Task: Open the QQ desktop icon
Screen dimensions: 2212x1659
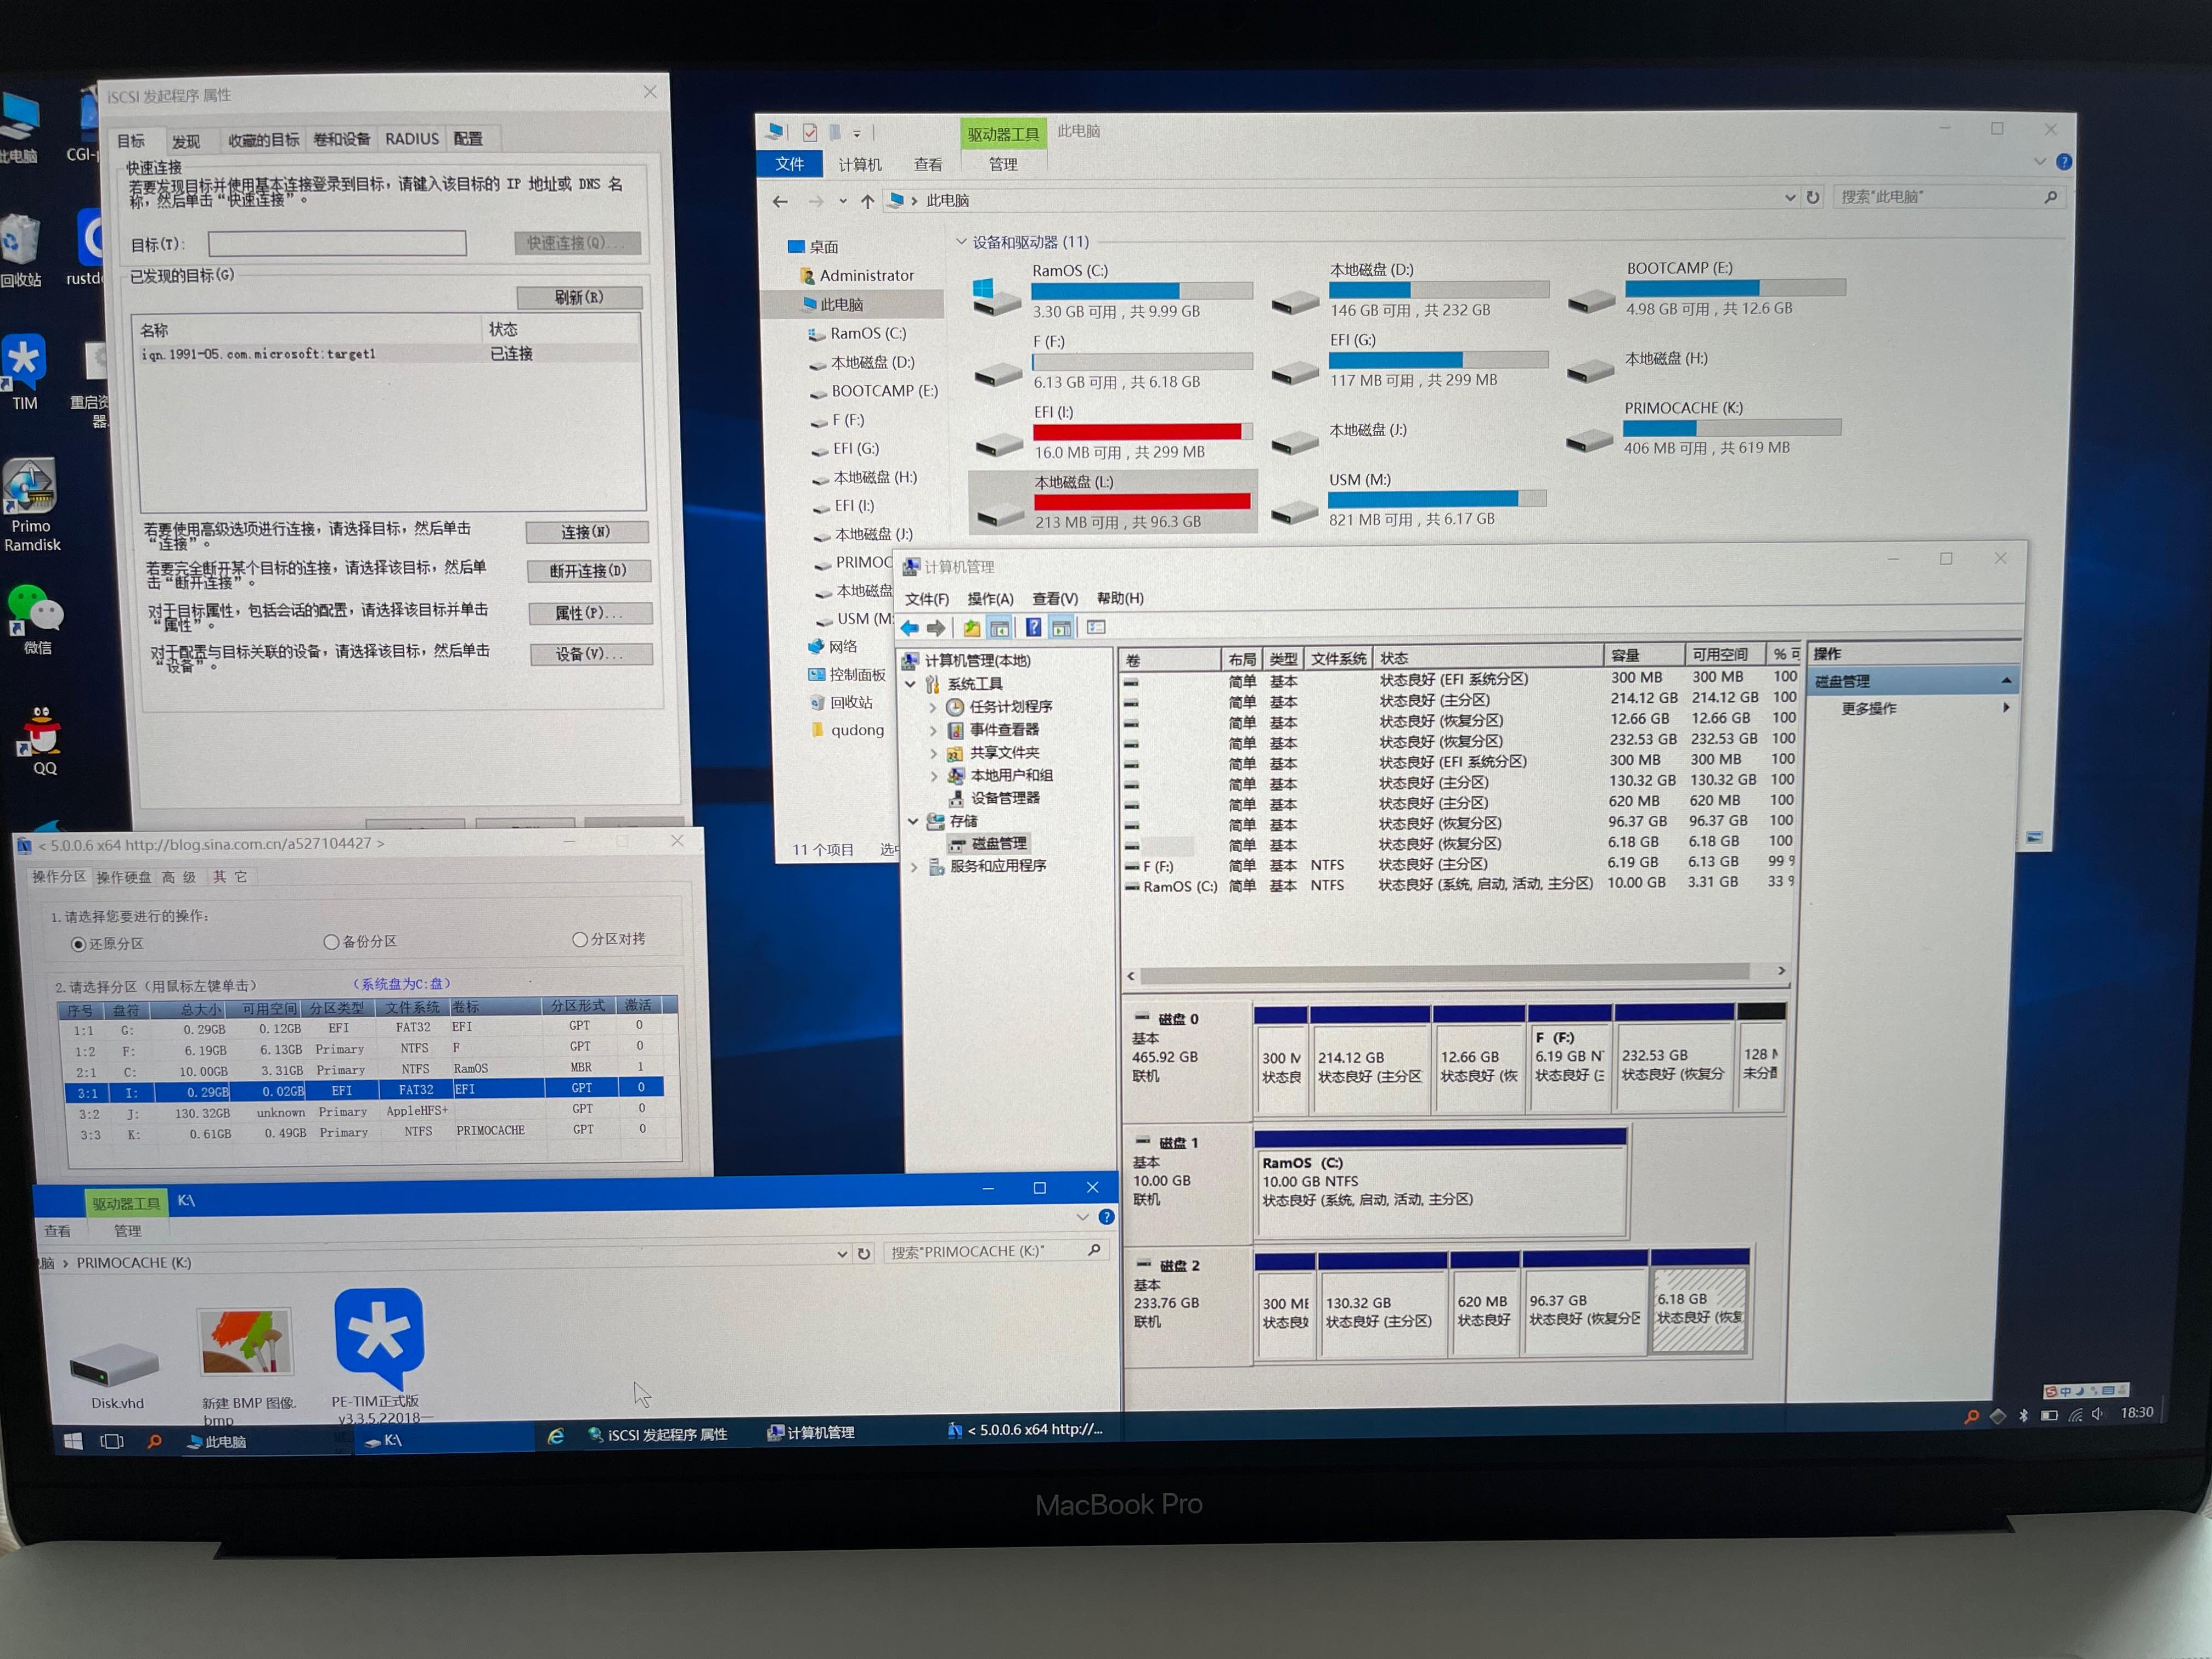Action: [43, 740]
